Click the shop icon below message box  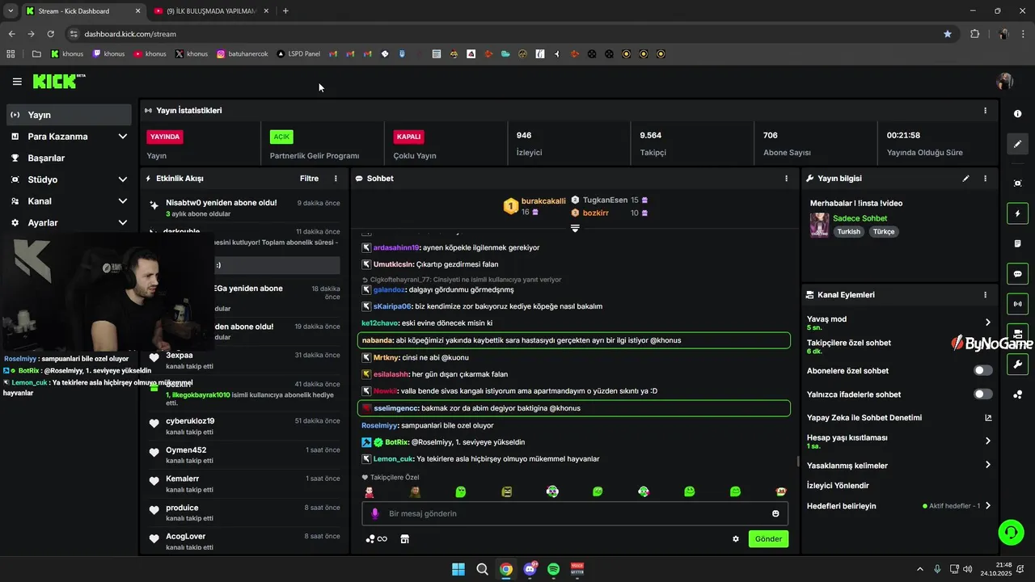point(405,539)
